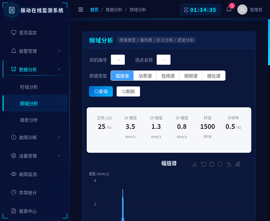Screen dimensions: 270x221
Task: Select the 包络谱 spectrum type
Action: click(168, 76)
